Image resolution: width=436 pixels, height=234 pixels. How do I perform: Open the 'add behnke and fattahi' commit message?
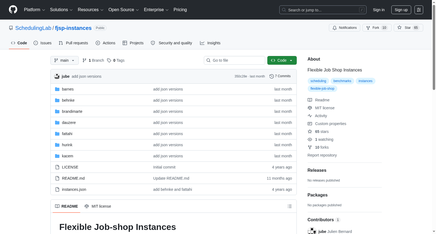click(x=172, y=189)
